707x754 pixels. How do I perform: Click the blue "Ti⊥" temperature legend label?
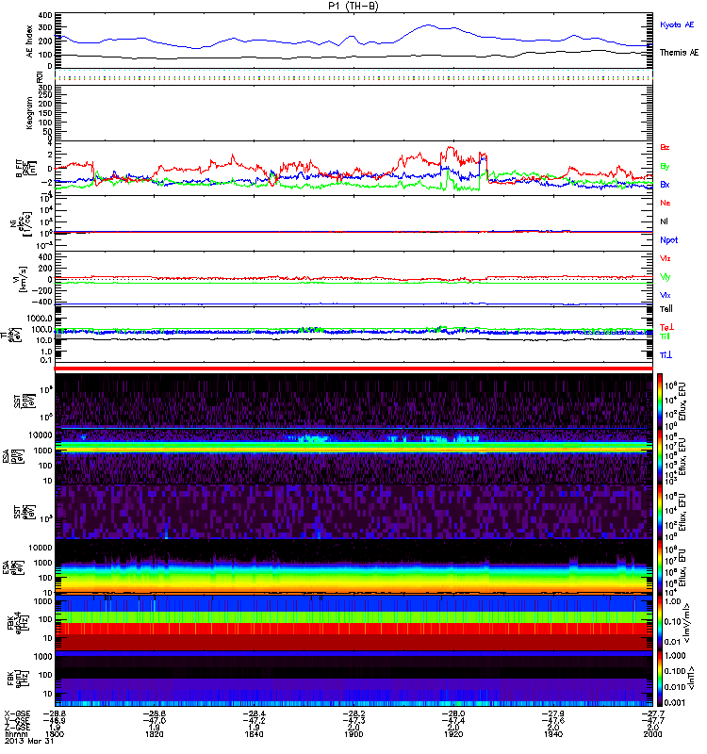(666, 354)
